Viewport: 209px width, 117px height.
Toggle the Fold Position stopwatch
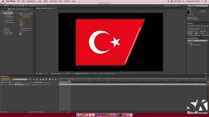pos(5,17)
